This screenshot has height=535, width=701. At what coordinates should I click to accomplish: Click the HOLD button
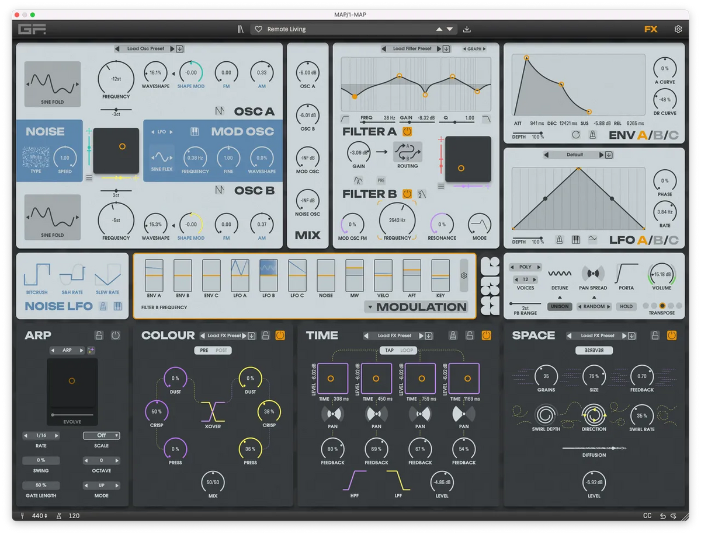click(626, 306)
